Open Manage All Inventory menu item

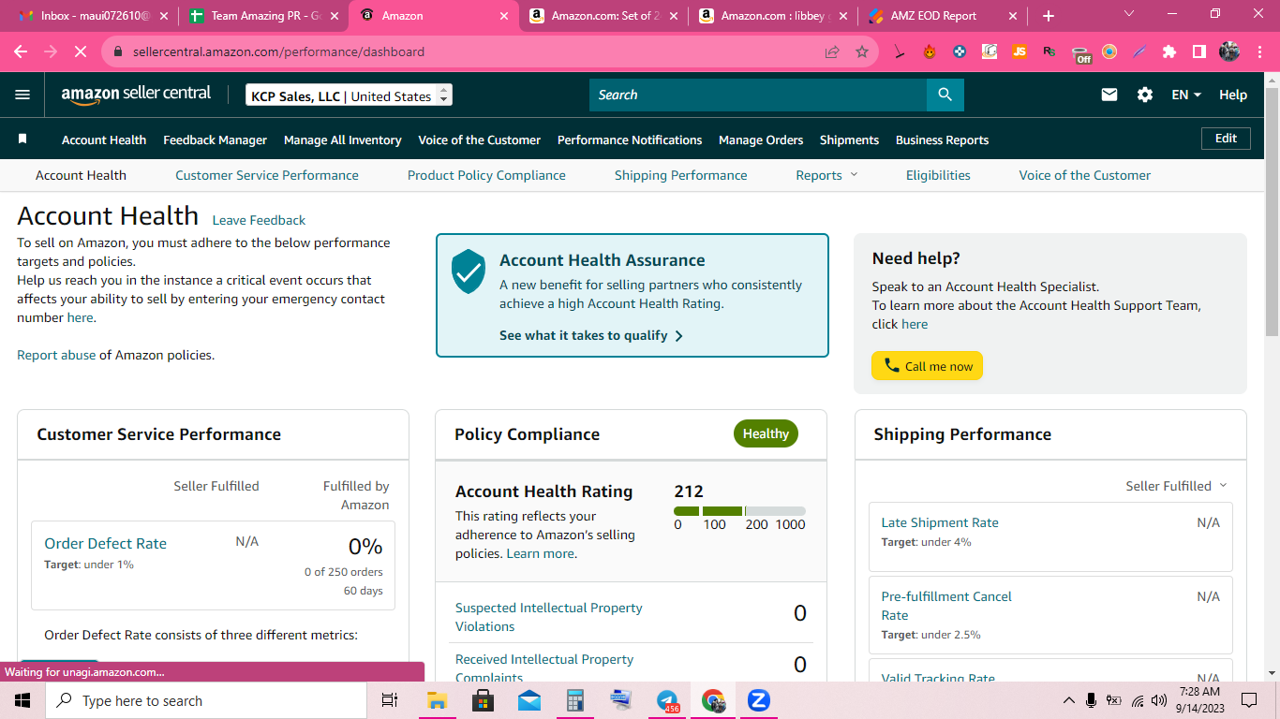343,139
